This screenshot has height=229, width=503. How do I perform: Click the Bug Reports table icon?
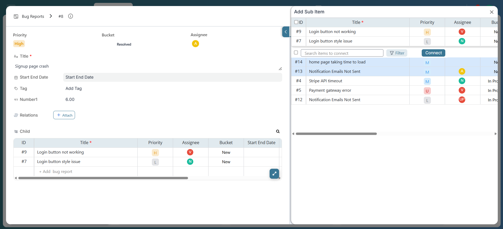point(16,17)
